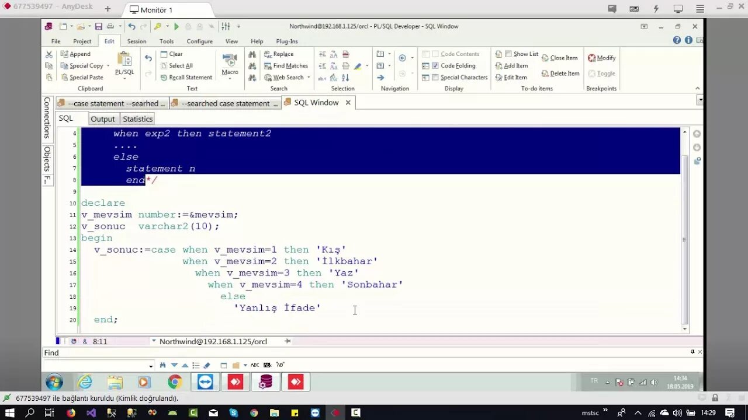Screen dimensions: 748x420
Task: Open the Special Copy dropdown arrow
Action: pyautogui.click(x=108, y=66)
